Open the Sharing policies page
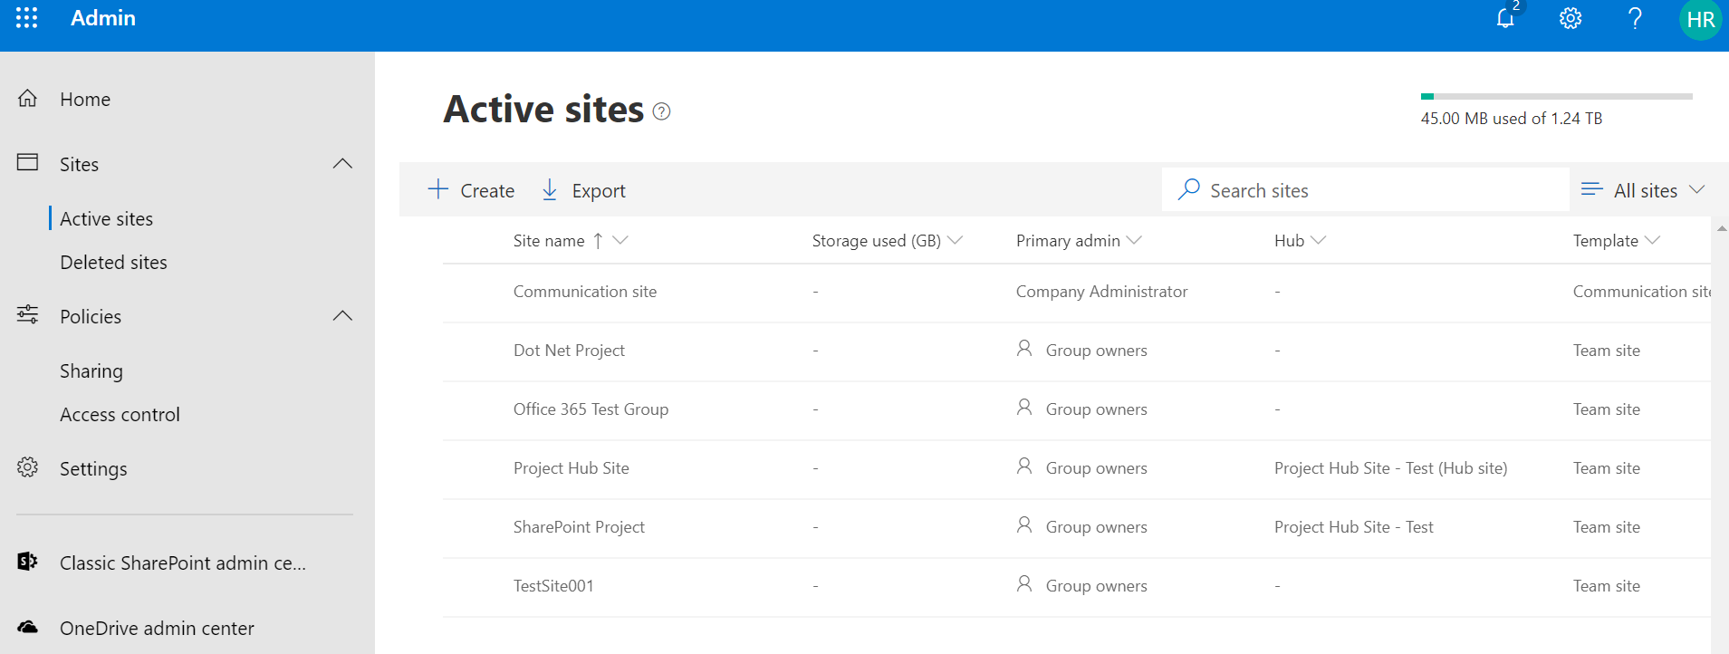Viewport: 1729px width, 654px height. pyautogui.click(x=91, y=371)
